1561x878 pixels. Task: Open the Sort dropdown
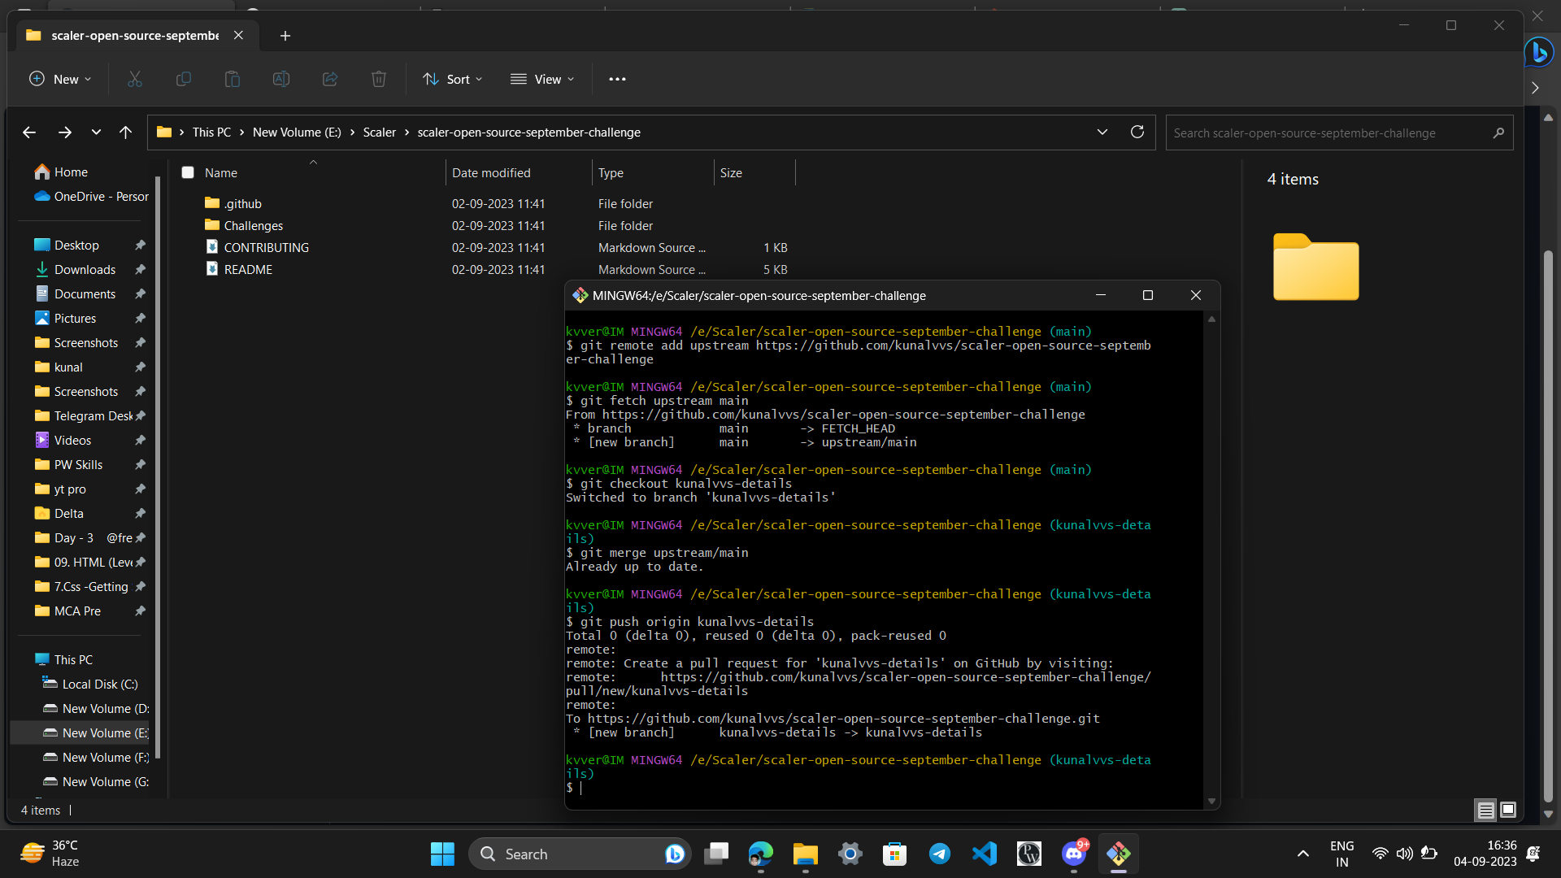(x=453, y=79)
